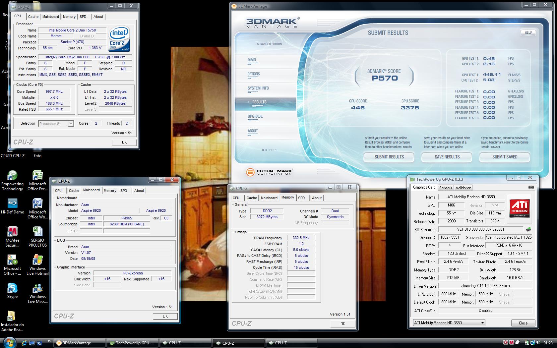Click the GPU SCORE value 446
The width and height of the screenshot is (557, 348).
[x=358, y=108]
